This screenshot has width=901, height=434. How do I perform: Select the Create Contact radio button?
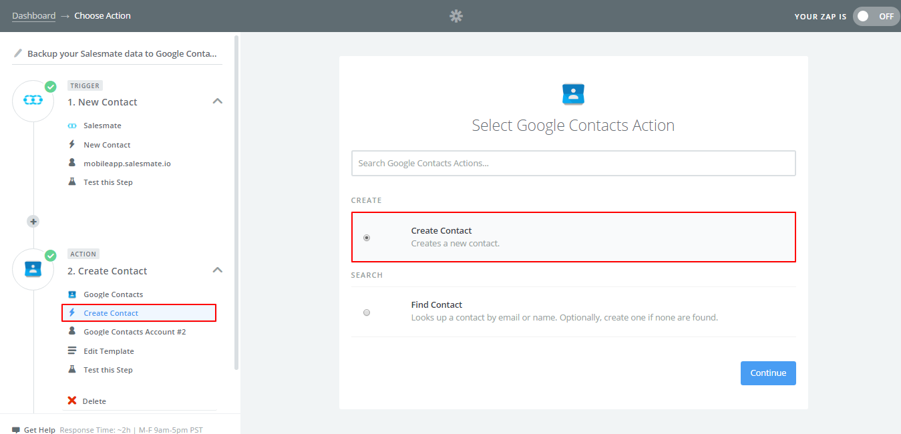(x=367, y=237)
